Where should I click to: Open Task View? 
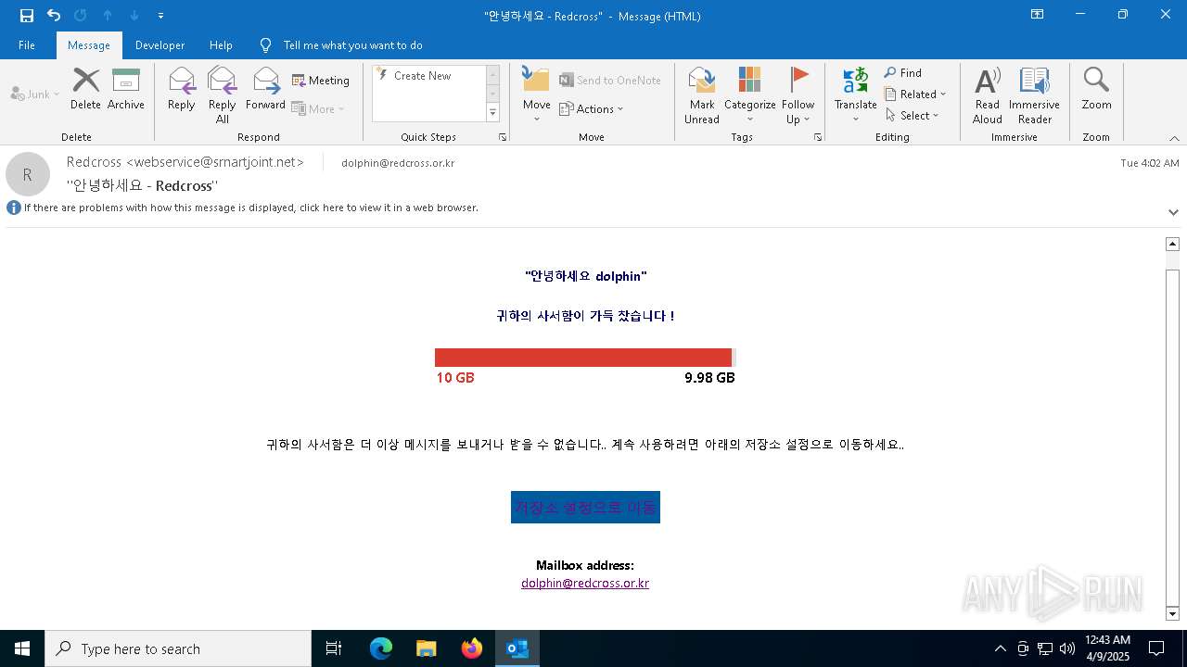334,648
